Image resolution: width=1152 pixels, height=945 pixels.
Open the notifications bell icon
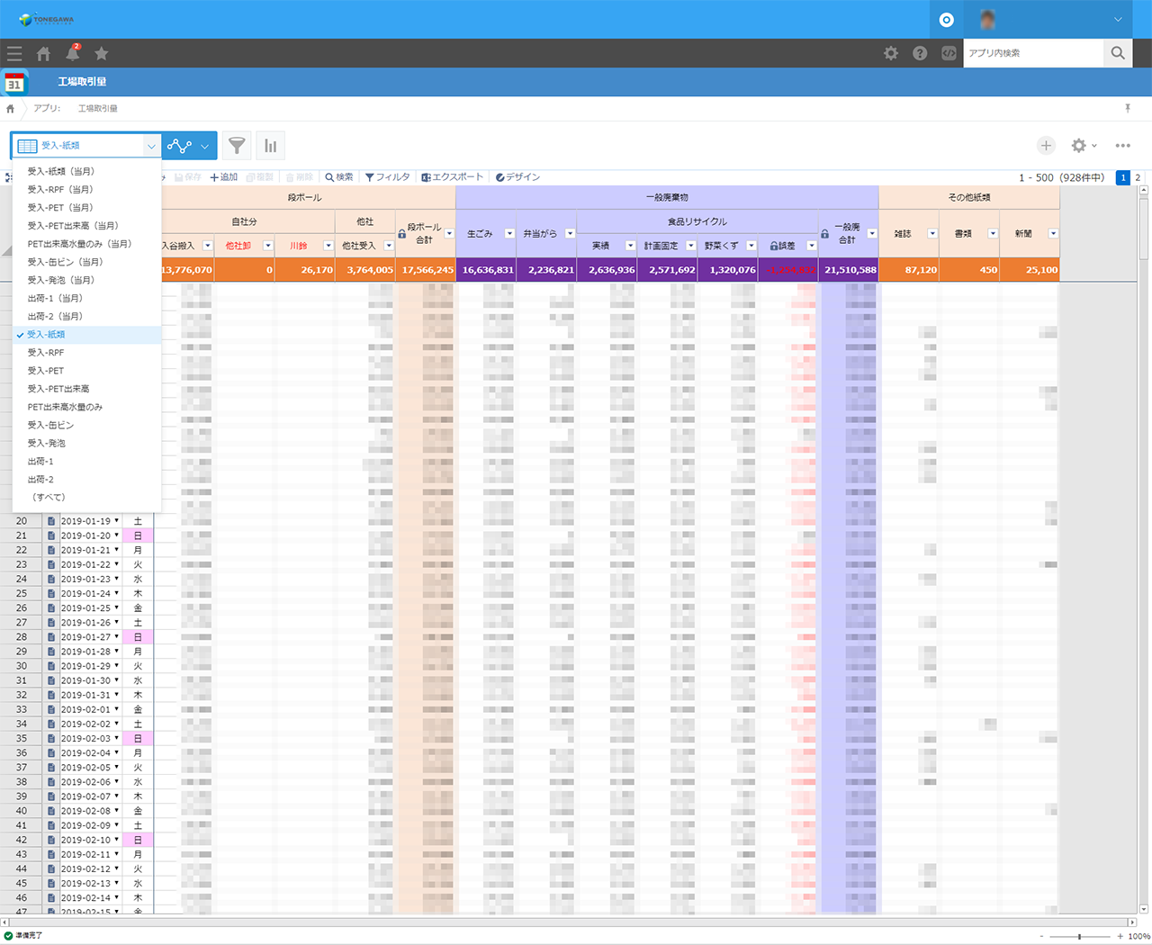pyautogui.click(x=72, y=53)
